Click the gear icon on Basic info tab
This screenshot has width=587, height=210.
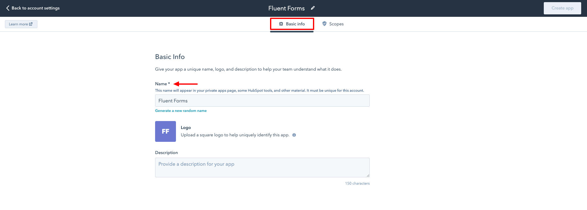[281, 24]
